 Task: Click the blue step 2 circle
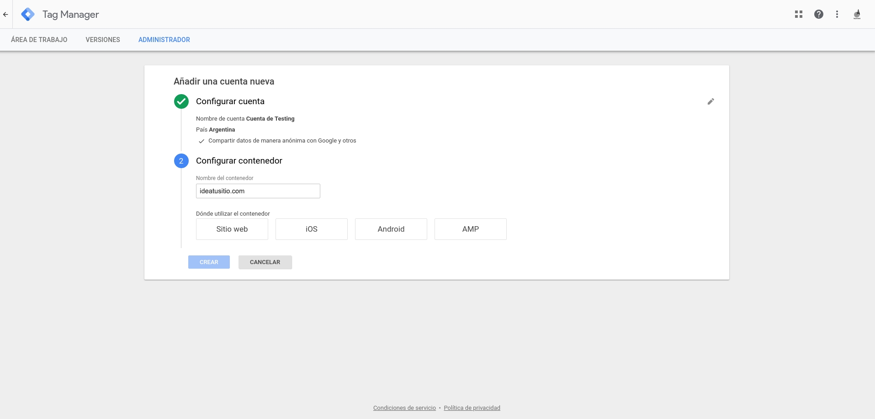181,161
